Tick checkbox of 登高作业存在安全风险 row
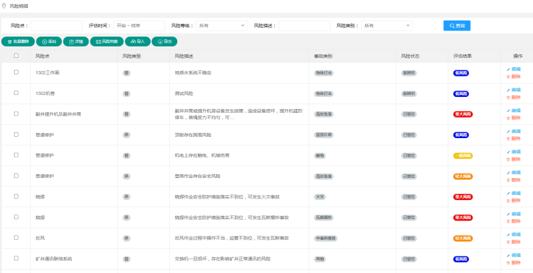Image resolution: width=533 pixels, height=273 pixels. click(x=16, y=175)
